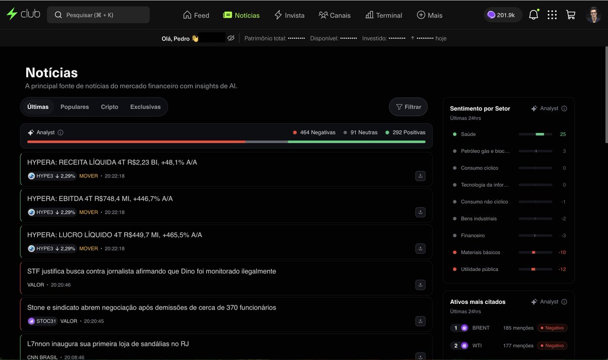The width and height of the screenshot is (608, 360).
Task: Click HYPE3 ticker in EBITDA row
Action: [x=52, y=212]
